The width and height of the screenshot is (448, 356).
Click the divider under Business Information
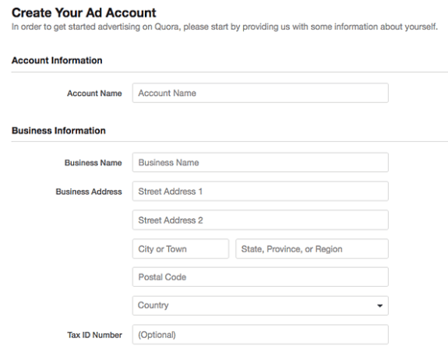[x=230, y=141]
